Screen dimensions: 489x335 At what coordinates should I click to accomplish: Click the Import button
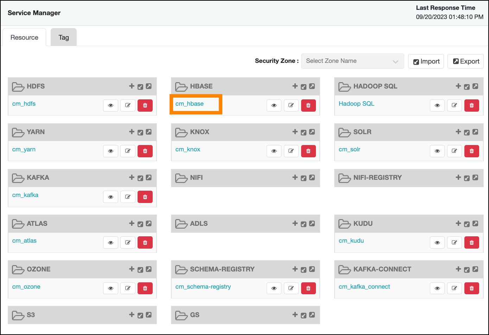point(426,61)
